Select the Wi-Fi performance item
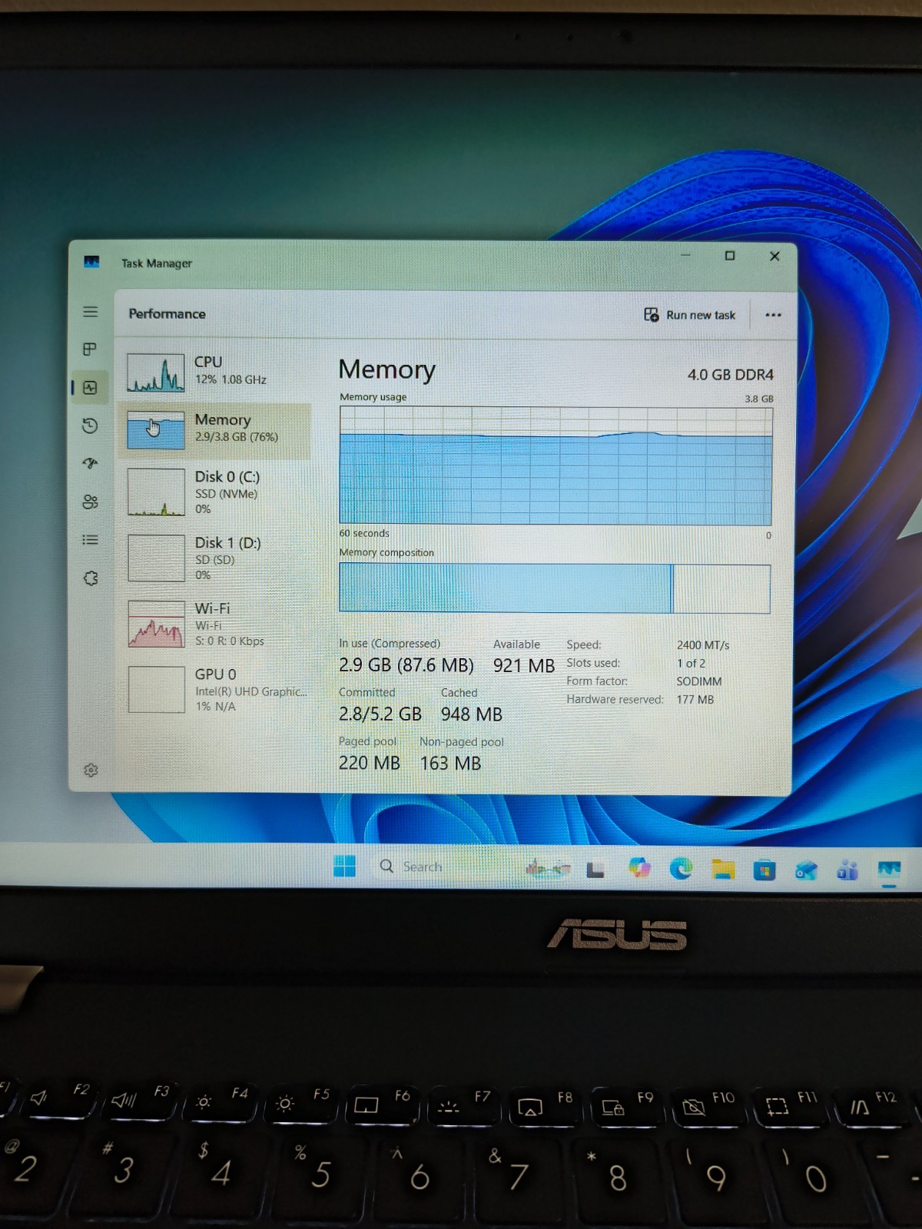The height and width of the screenshot is (1229, 922). (x=215, y=624)
